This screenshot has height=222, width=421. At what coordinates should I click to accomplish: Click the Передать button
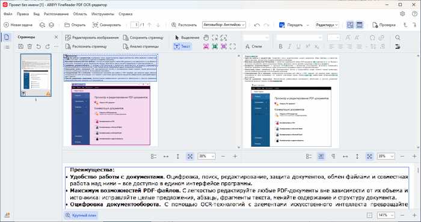[x=290, y=25]
